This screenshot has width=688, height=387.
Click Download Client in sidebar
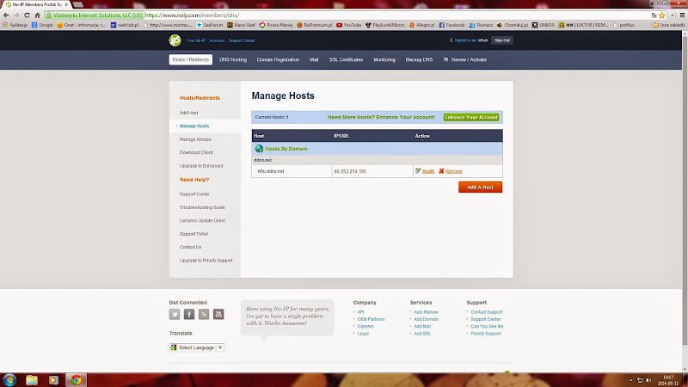click(x=196, y=152)
